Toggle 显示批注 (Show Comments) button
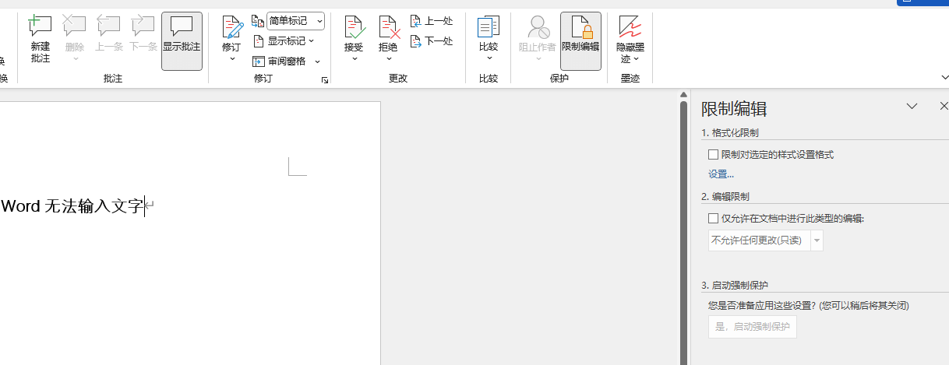Screen dimensions: 949x365 (x=182, y=40)
